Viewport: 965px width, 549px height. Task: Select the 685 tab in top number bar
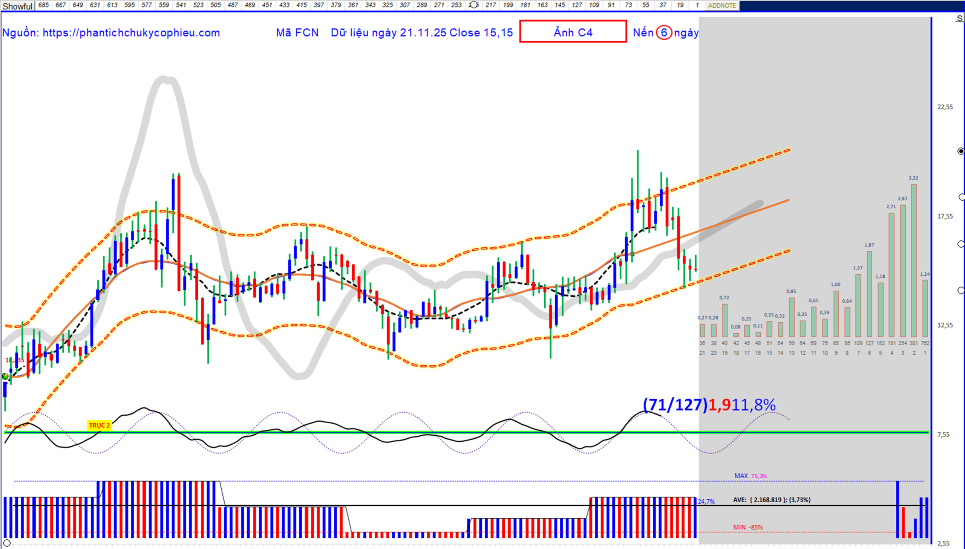[x=43, y=5]
